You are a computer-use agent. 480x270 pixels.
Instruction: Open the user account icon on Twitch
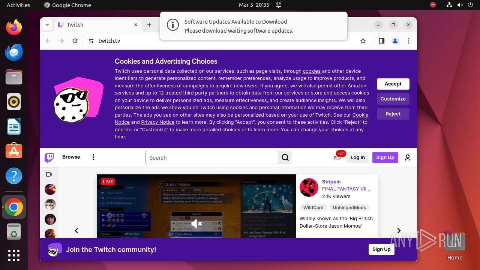(x=408, y=157)
